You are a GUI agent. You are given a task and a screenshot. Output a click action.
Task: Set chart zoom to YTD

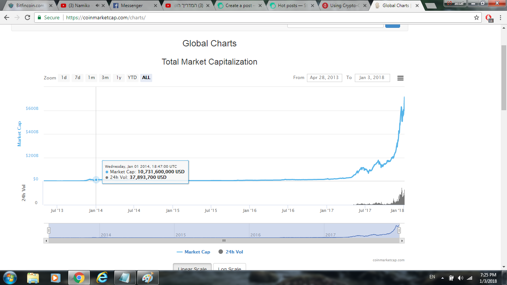pyautogui.click(x=132, y=78)
